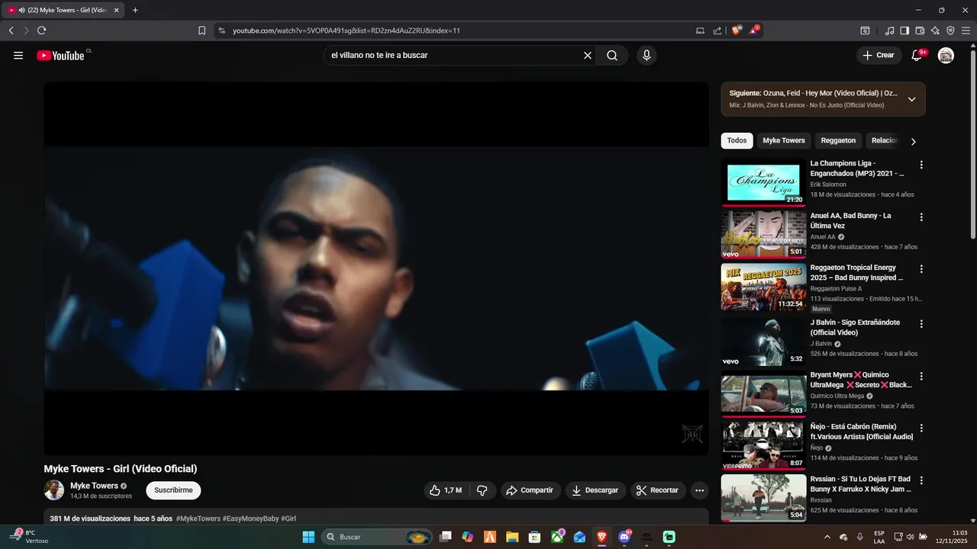Bookmark this page in the address bar

click(x=202, y=30)
